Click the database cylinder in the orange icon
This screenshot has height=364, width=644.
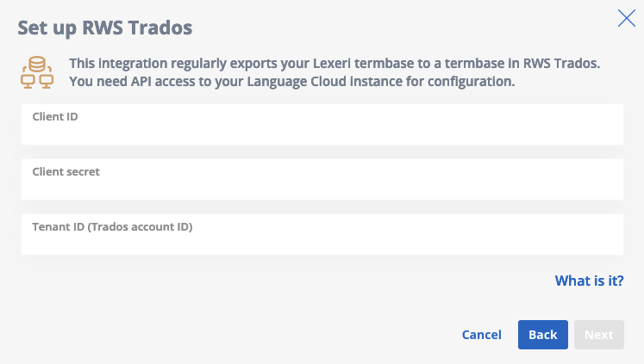(37, 65)
